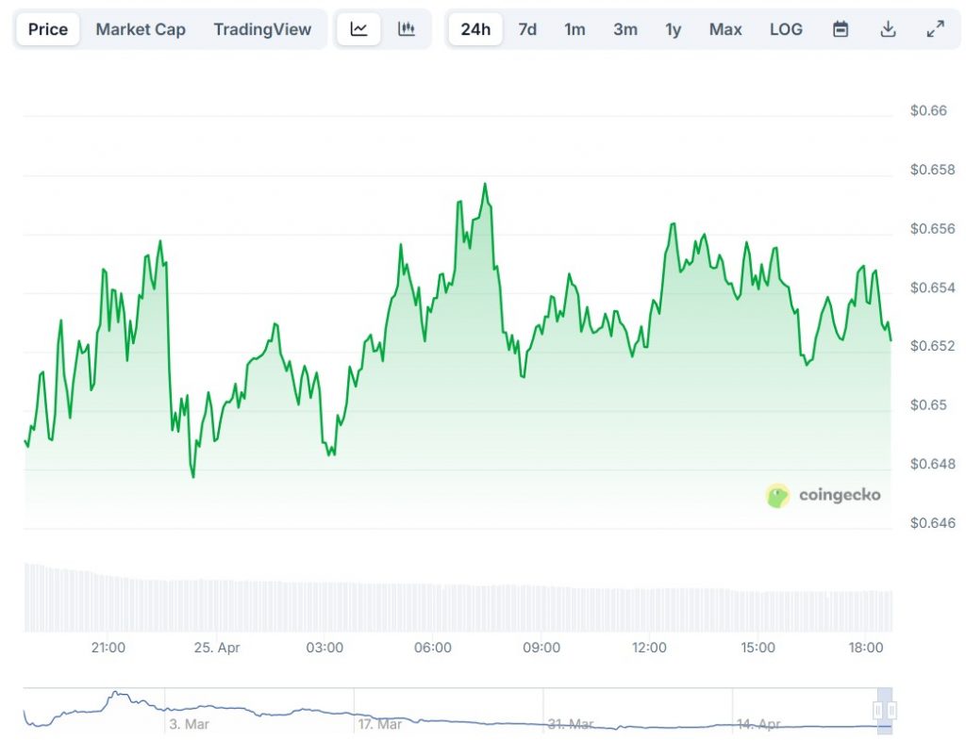Open the calendar date range picker
The height and width of the screenshot is (740, 966).
click(x=840, y=29)
